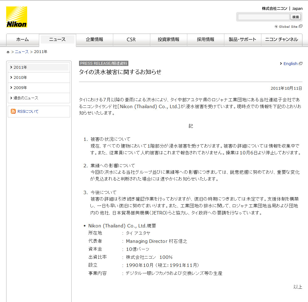Click the centered 記 text
308x302 pixels.
click(x=191, y=126)
